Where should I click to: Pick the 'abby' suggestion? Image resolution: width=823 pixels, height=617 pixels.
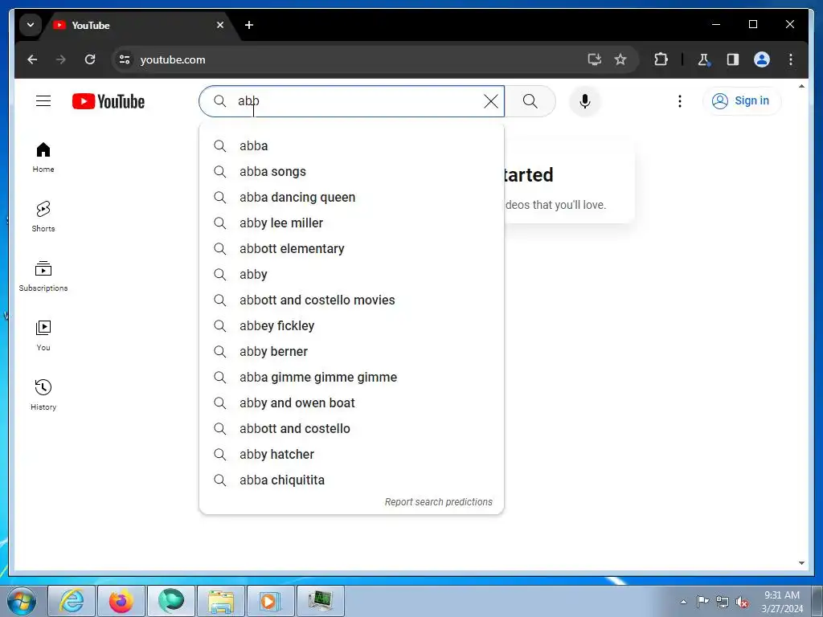pos(352,275)
